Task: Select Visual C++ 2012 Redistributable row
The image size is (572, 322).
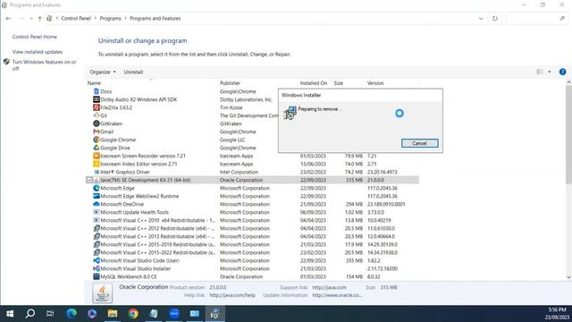Action: click(x=252, y=228)
